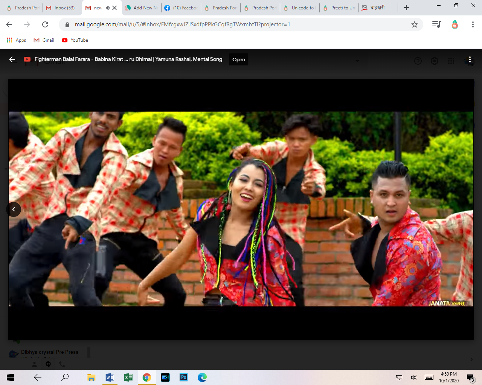Go back in browser history
Viewport: 482px width, 385px height.
9,24
